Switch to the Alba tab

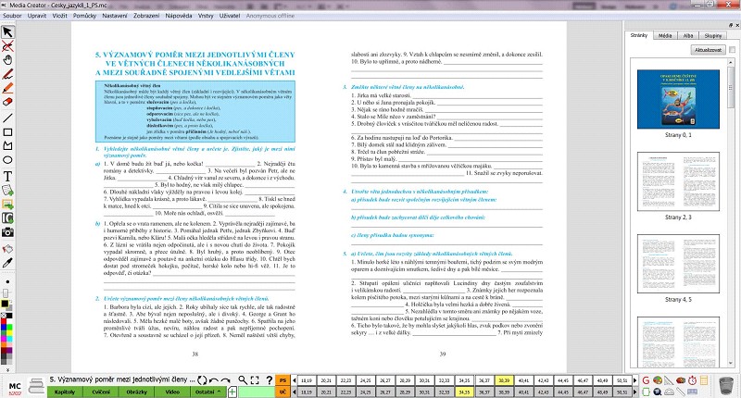click(x=688, y=35)
